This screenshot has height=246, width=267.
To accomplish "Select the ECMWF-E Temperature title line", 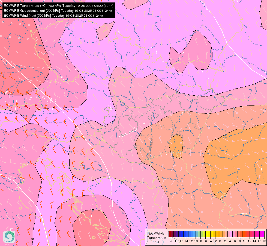I will coord(58,6).
